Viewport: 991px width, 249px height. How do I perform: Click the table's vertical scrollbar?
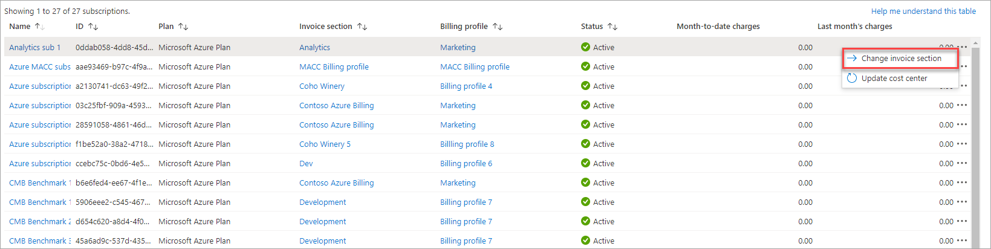tap(976, 151)
